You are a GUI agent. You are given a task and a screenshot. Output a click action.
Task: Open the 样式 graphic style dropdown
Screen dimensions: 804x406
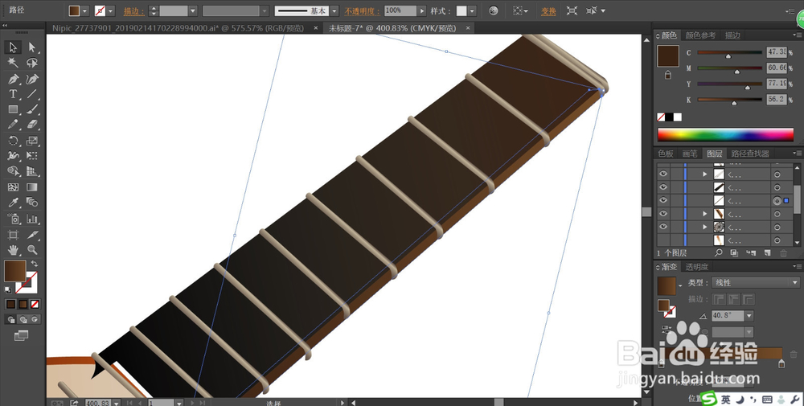point(472,10)
